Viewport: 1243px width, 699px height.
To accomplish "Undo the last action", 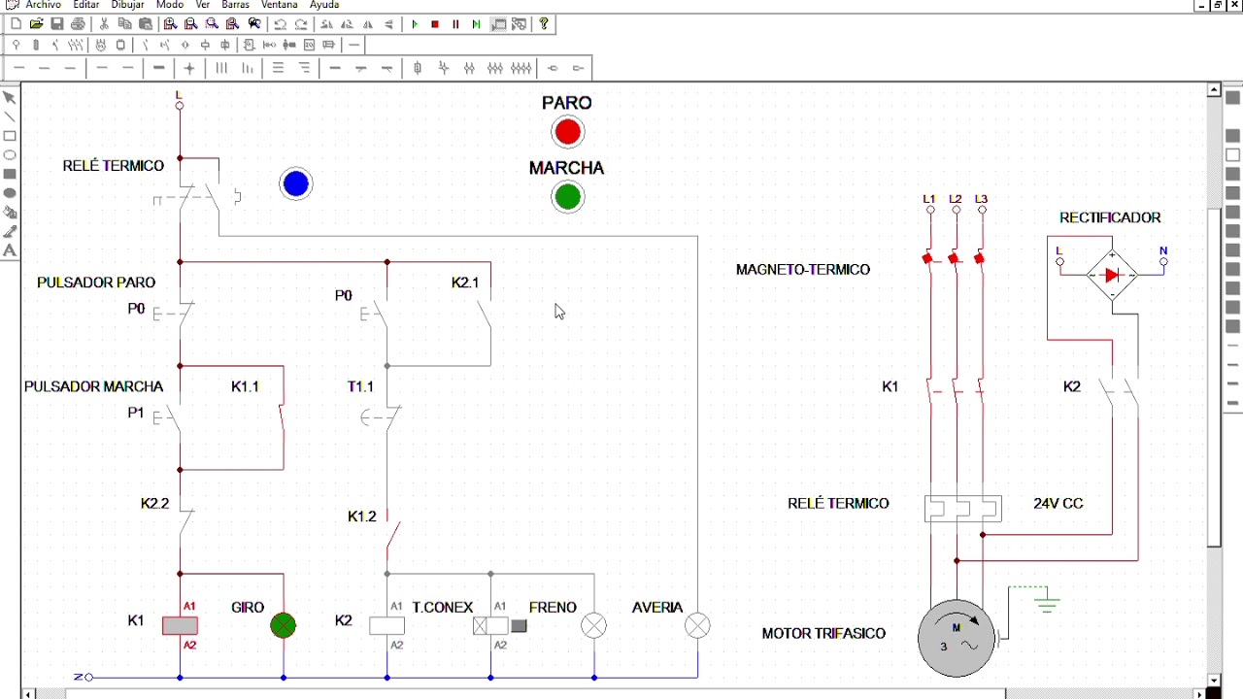I will (280, 23).
